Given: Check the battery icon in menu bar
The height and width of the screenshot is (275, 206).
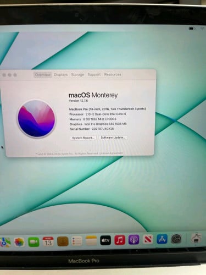Looking at the screenshot, I should tap(192, 29).
